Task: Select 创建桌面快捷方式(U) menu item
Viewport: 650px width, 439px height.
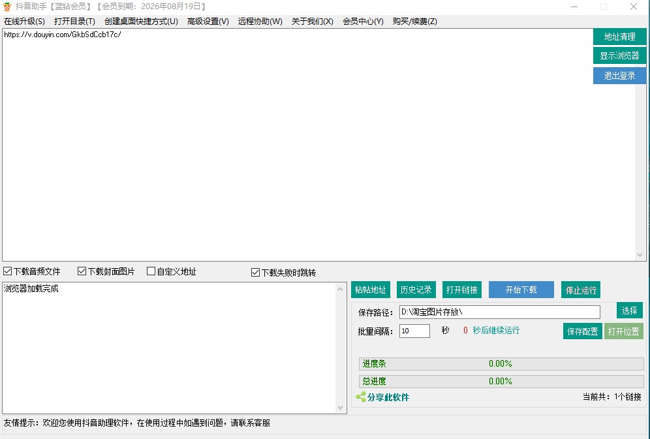Action: point(142,21)
